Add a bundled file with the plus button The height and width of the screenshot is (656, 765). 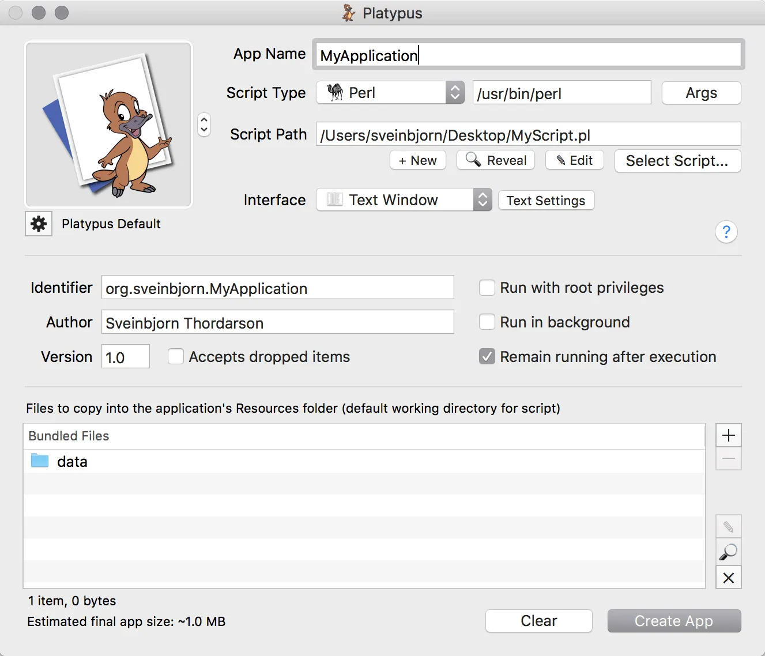click(729, 435)
